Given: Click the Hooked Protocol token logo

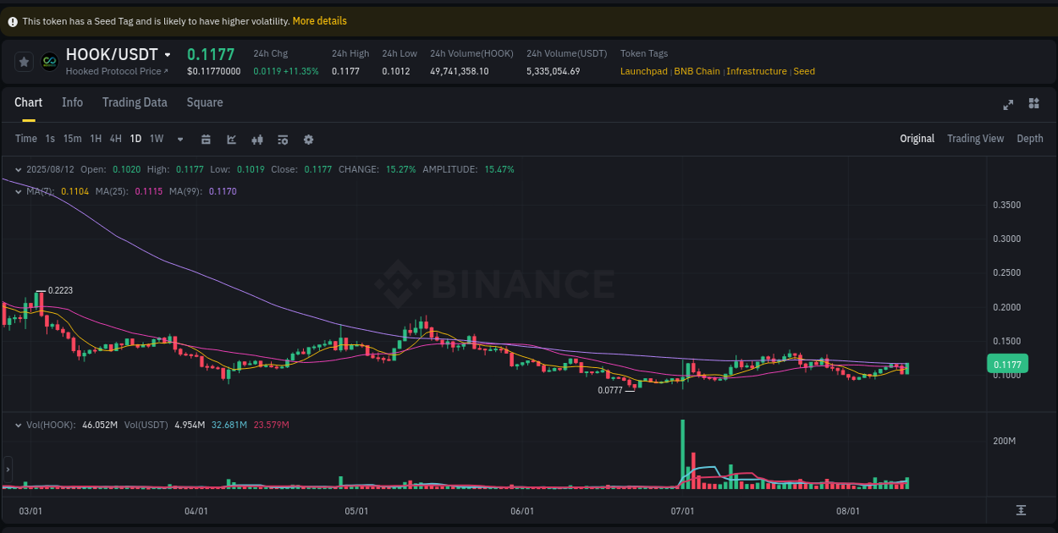Looking at the screenshot, I should (51, 60).
